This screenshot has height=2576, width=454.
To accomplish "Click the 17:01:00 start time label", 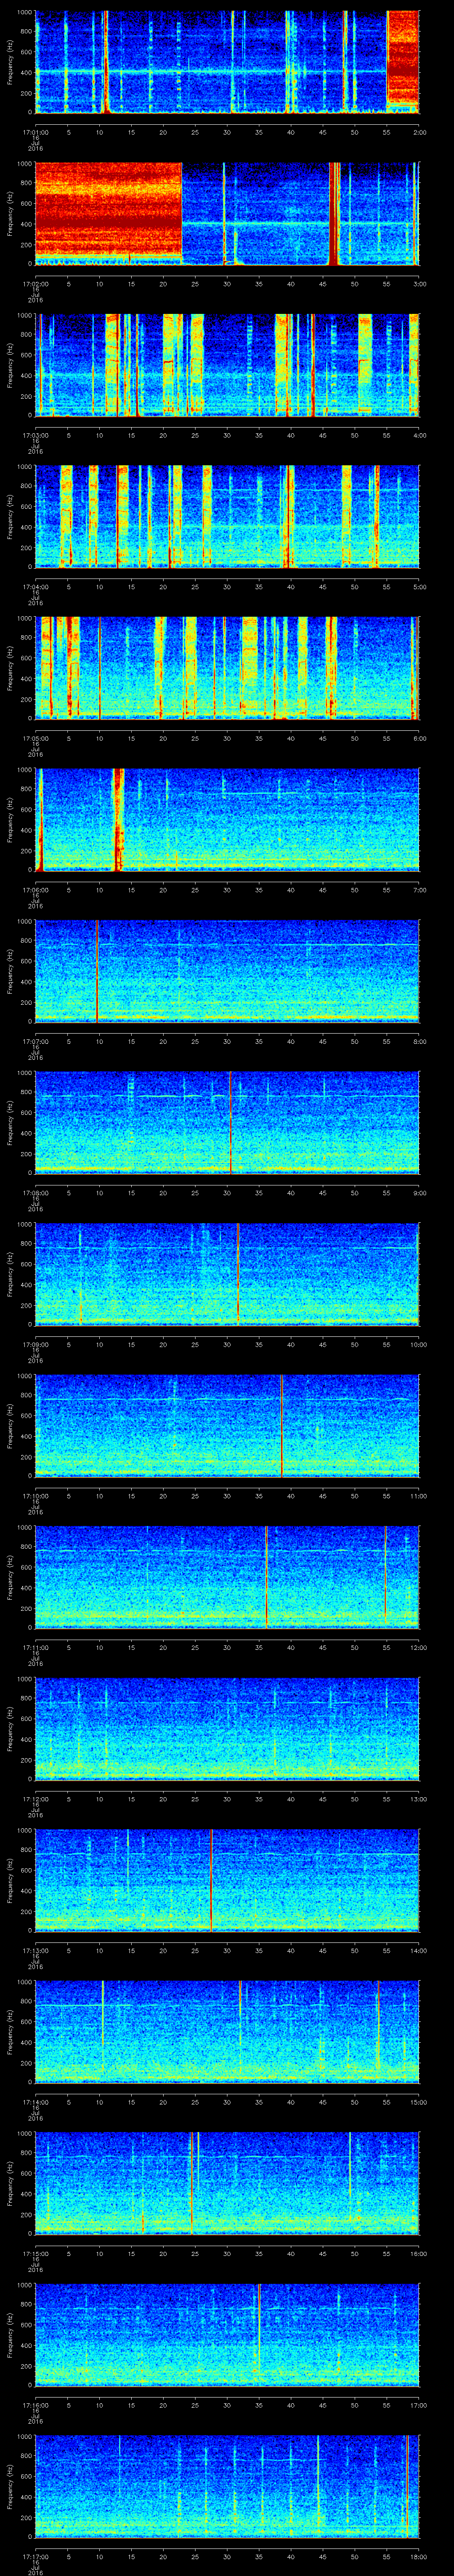I will (x=35, y=131).
